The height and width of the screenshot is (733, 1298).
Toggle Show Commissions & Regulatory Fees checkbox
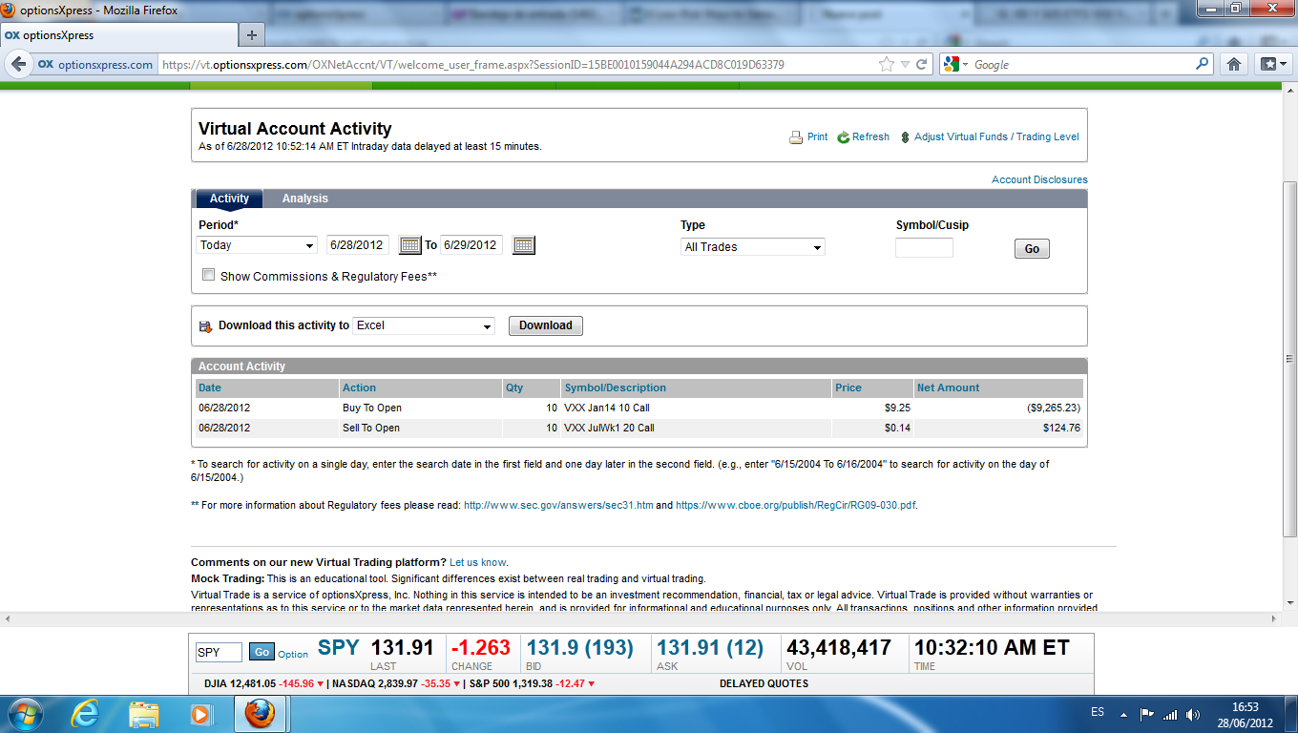(x=209, y=275)
